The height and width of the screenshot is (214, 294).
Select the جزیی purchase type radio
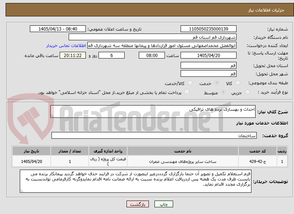(247, 92)
